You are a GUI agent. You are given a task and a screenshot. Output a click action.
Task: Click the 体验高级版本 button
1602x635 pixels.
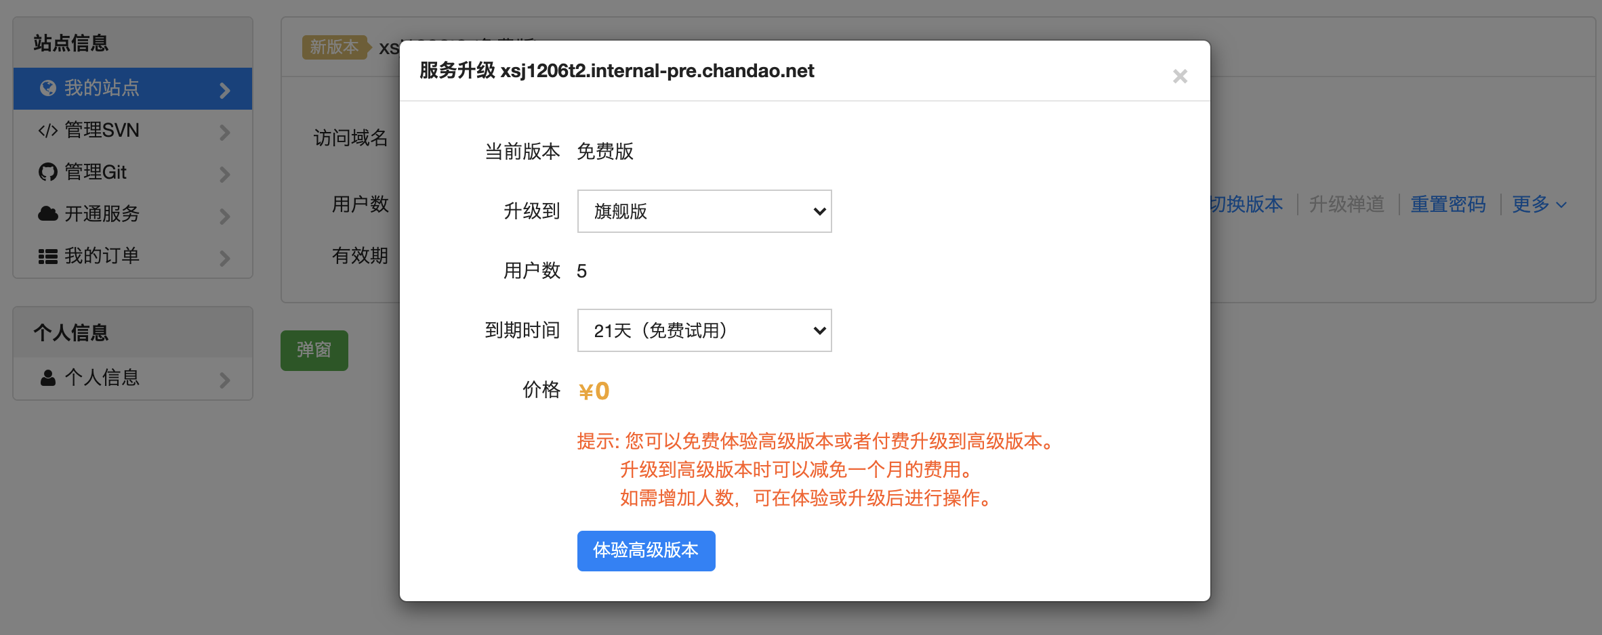[x=646, y=550]
